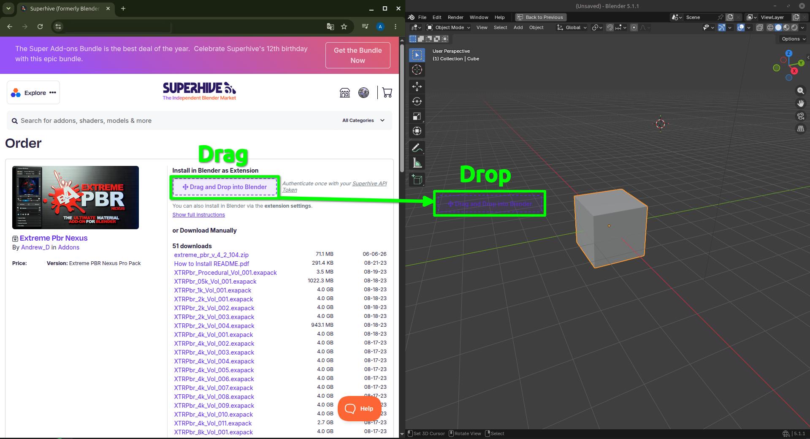Open the Show full instructions link

point(198,214)
